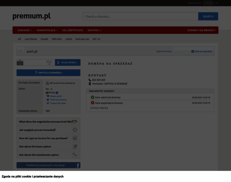The image size is (231, 182).
Task: Expand the Domains dropdown menu
Action: click(25, 30)
